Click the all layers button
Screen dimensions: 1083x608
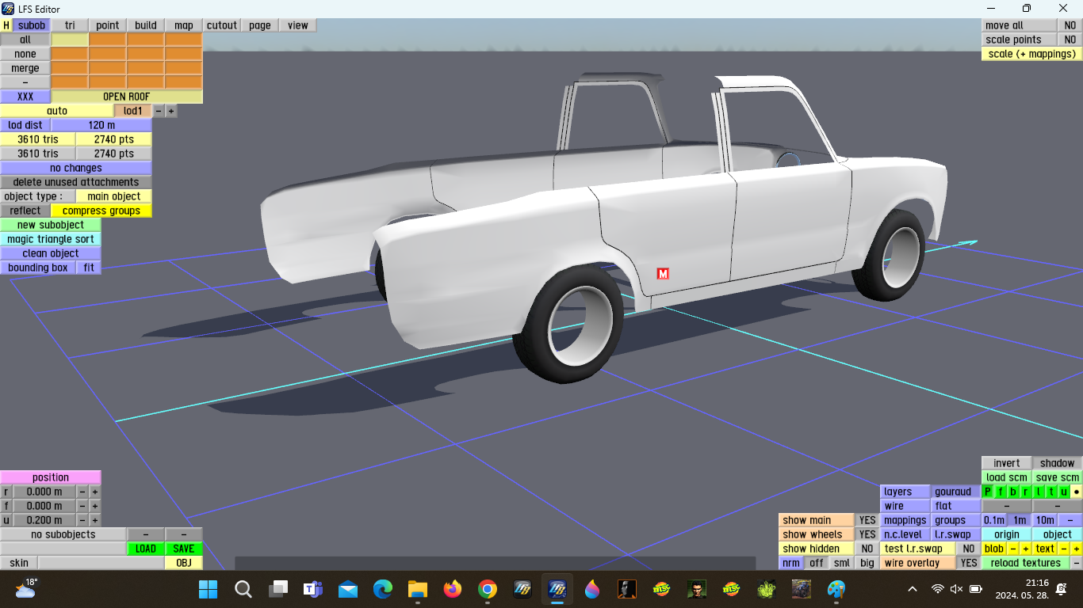pos(25,40)
